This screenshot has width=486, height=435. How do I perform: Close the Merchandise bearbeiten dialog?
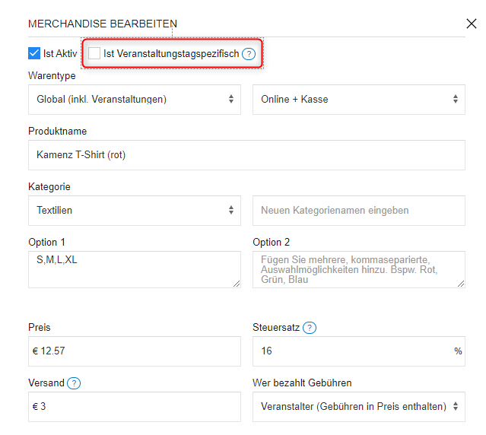click(x=471, y=24)
